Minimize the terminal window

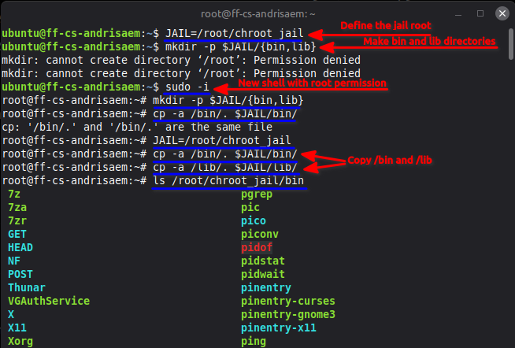coord(458,14)
